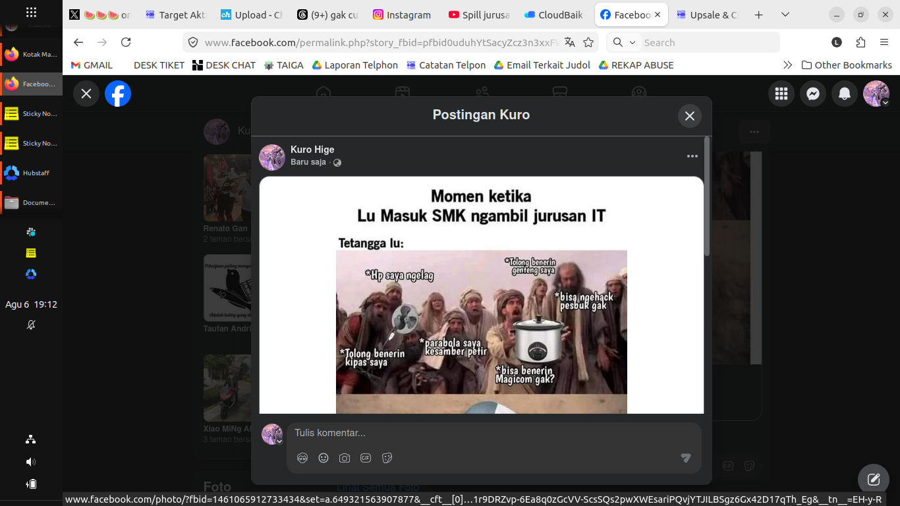Open Hubstaff from the dock
900x506 pixels.
pos(31,173)
